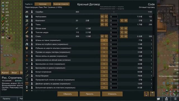This screenshot has width=179, height=101.
Task: Show info for Штаны из ткани
Action: coord(32,40)
